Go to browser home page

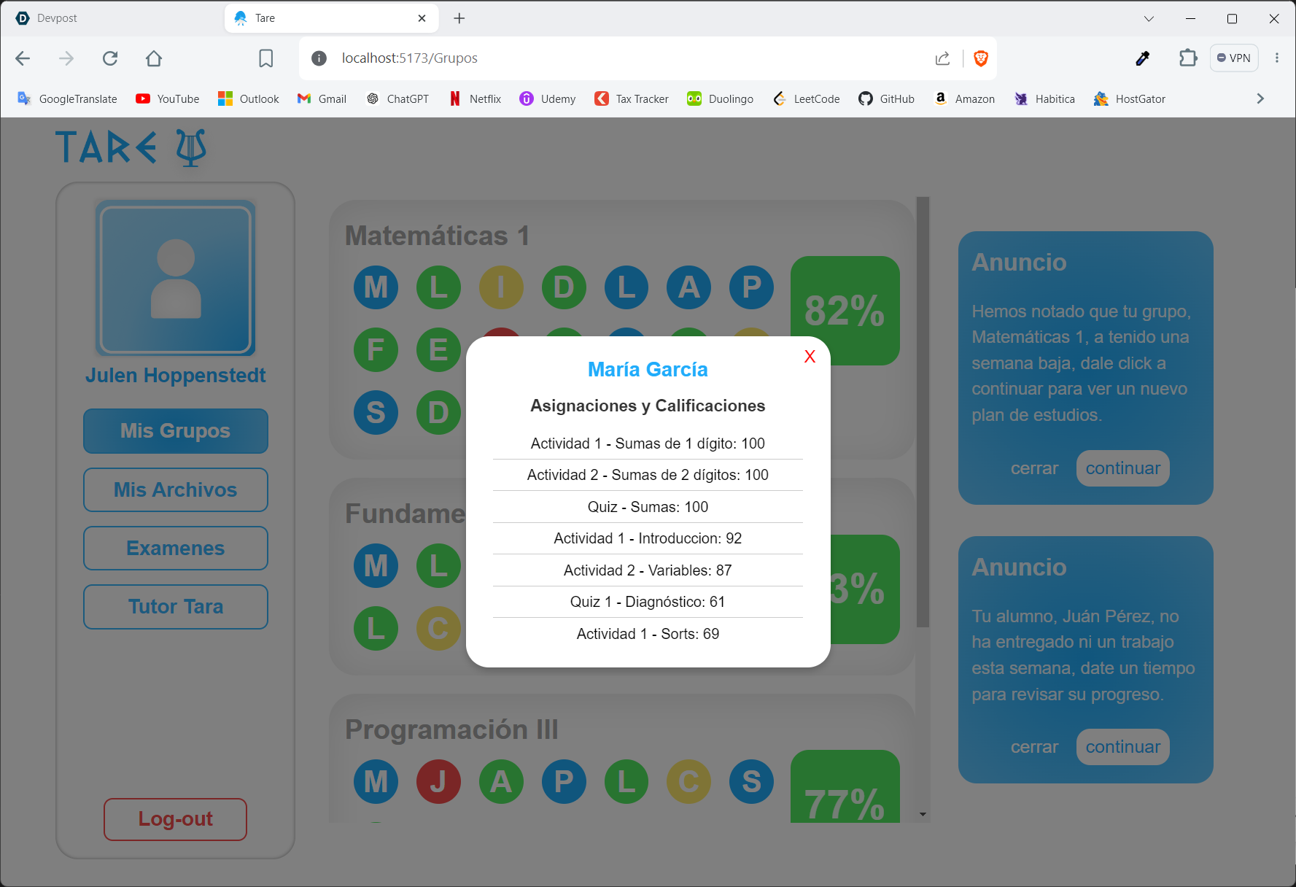(x=154, y=58)
